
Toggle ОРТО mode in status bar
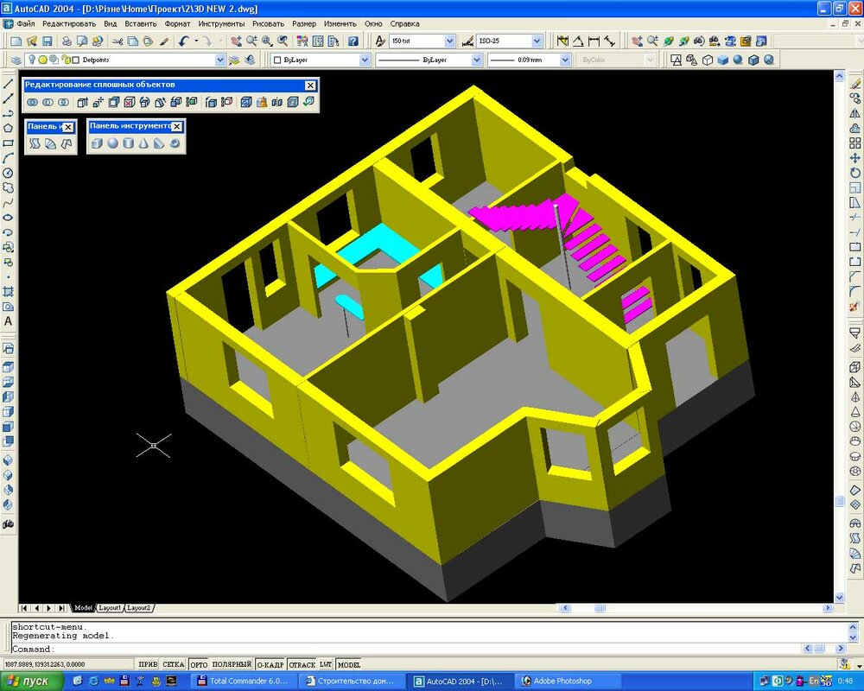[x=198, y=664]
